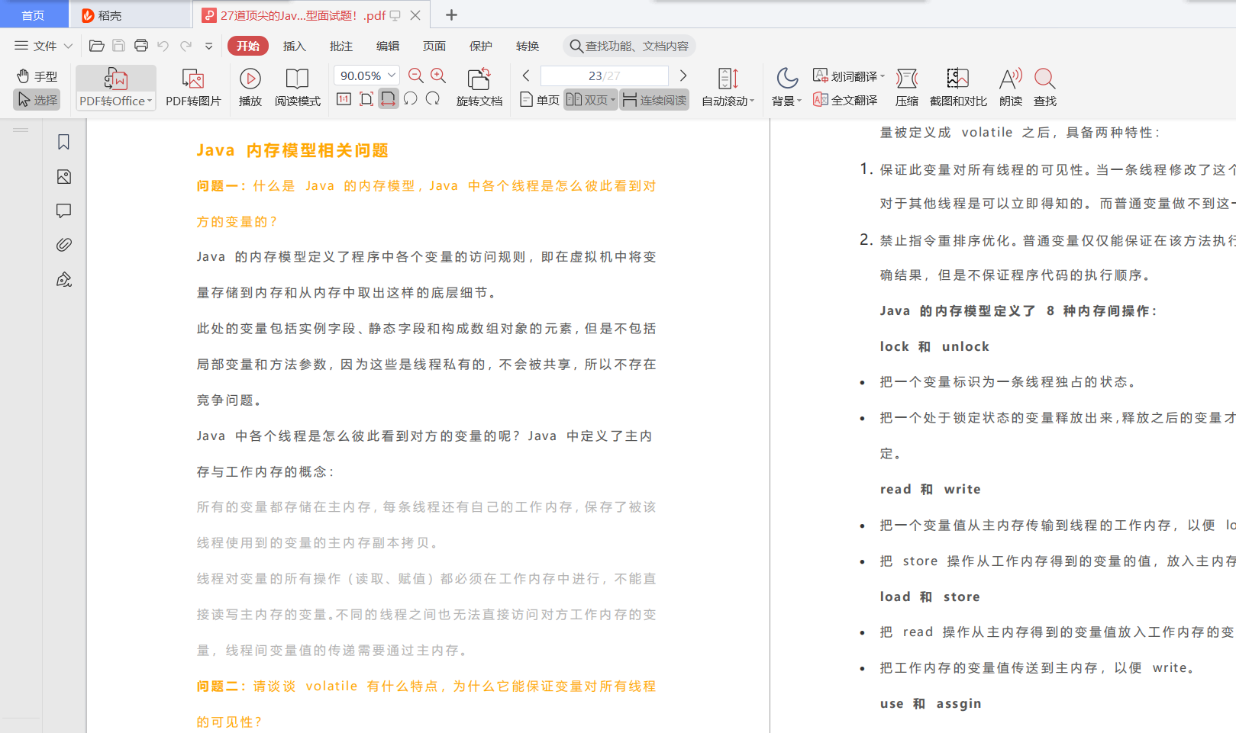Viewport: 1236px width, 733px height.
Task: Switch to 单页 single page view
Action: [x=539, y=100]
